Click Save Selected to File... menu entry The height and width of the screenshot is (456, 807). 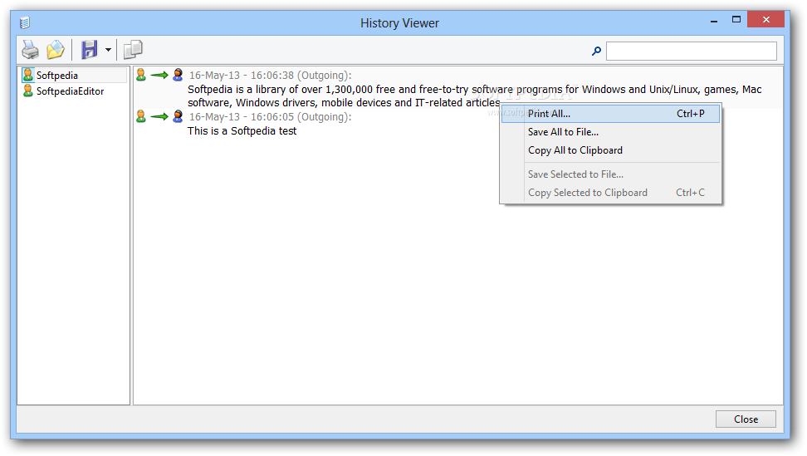[610, 174]
